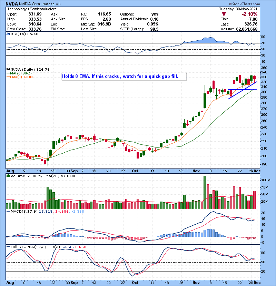This screenshot has height=286, width=276.
Task: Click the candlestick icon beside NVDA (Daily)
Action: tap(8, 69)
